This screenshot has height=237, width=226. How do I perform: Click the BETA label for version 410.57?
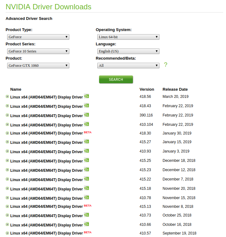tap(88, 232)
